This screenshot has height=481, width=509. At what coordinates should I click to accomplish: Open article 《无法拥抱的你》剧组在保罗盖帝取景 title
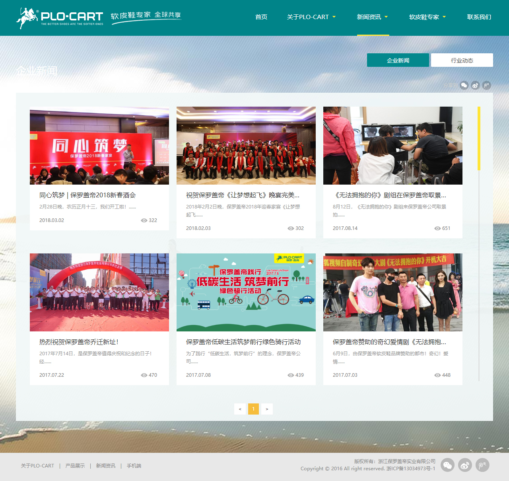pyautogui.click(x=389, y=195)
